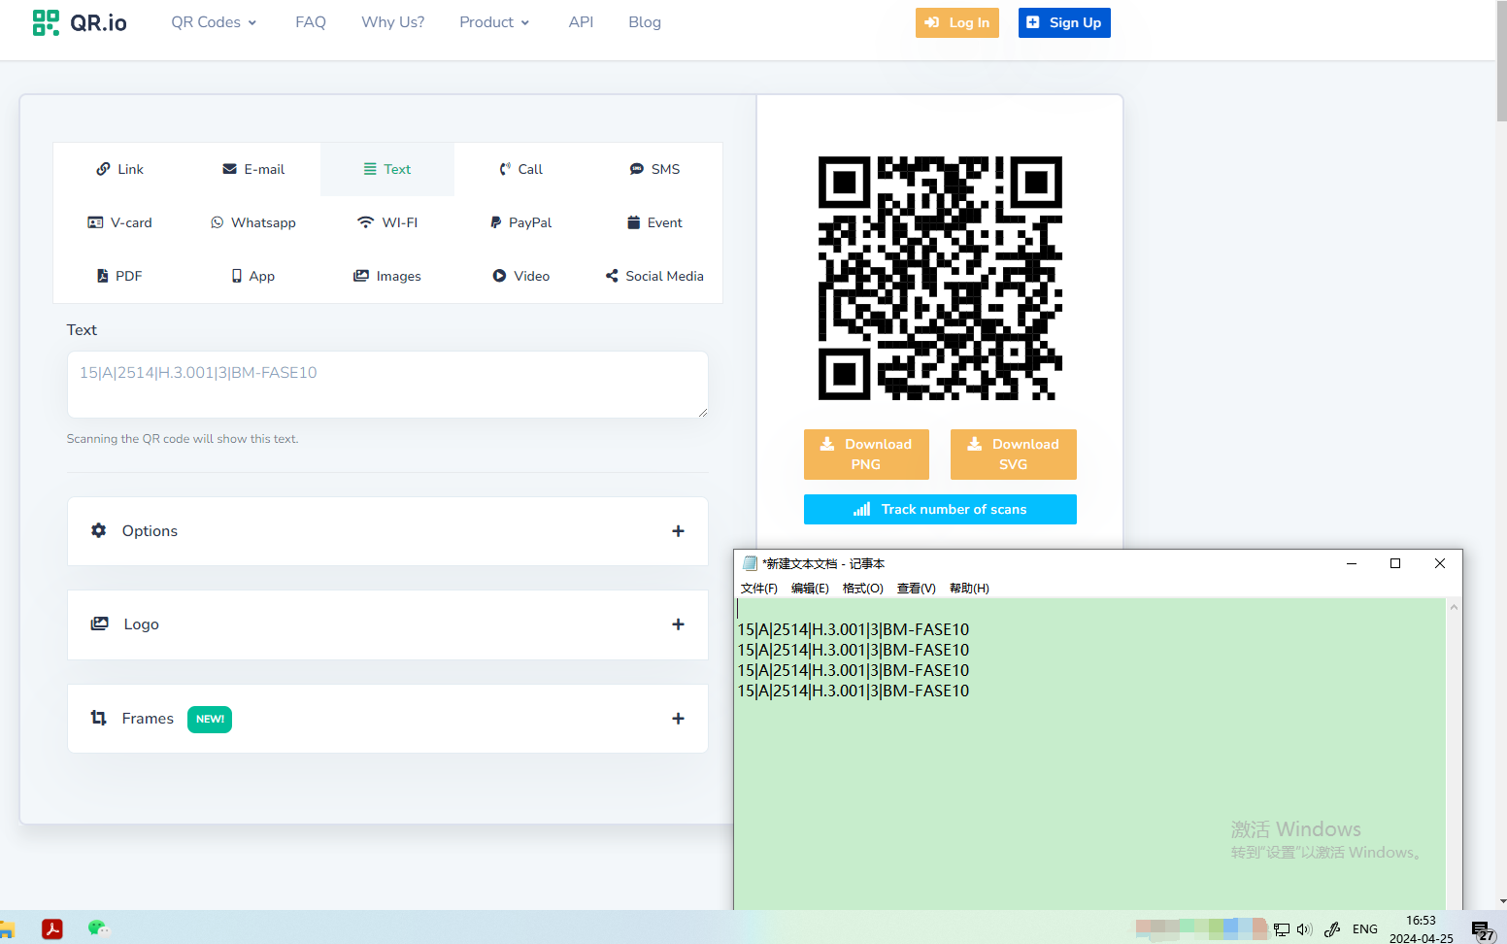Select the Video QR type

pos(520,276)
